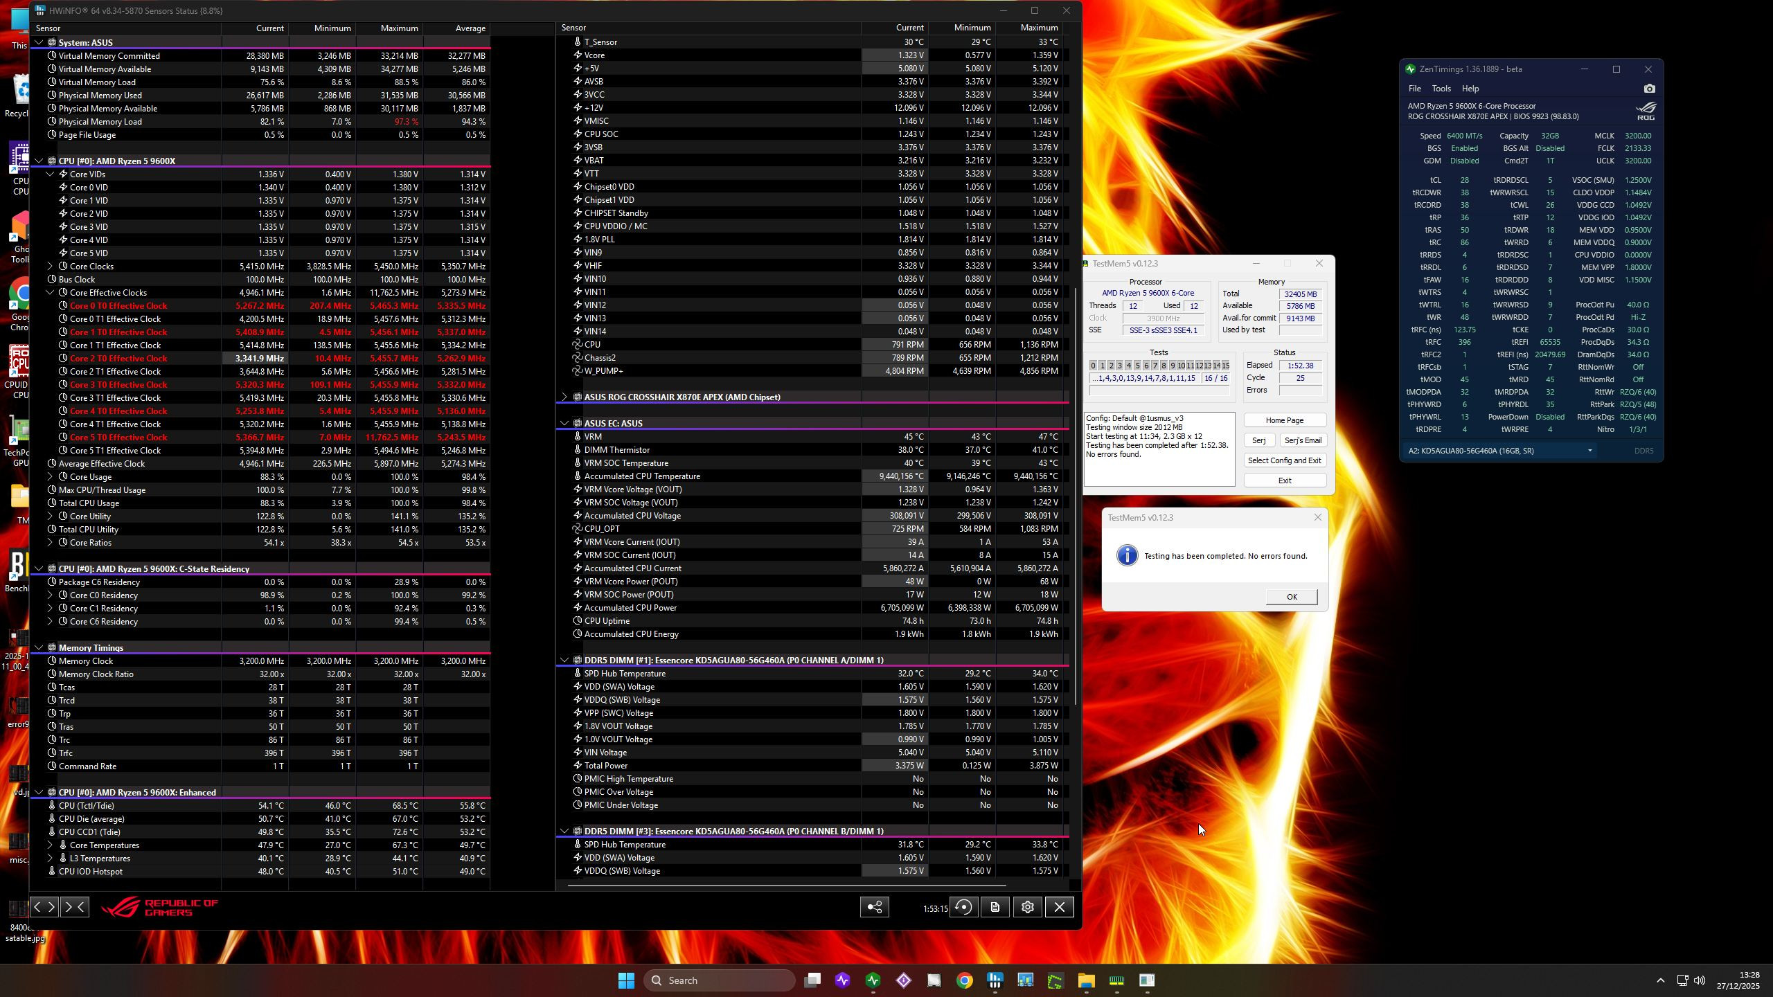Viewport: 1773px width, 997px height.
Task: Collapse the Core Effective Clocks tree
Action: pos(50,293)
